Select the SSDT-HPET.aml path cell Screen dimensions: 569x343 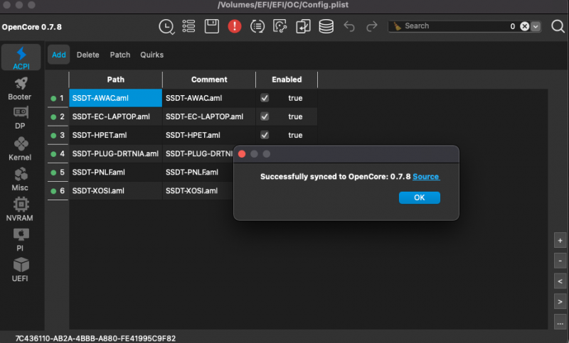[x=115, y=135]
